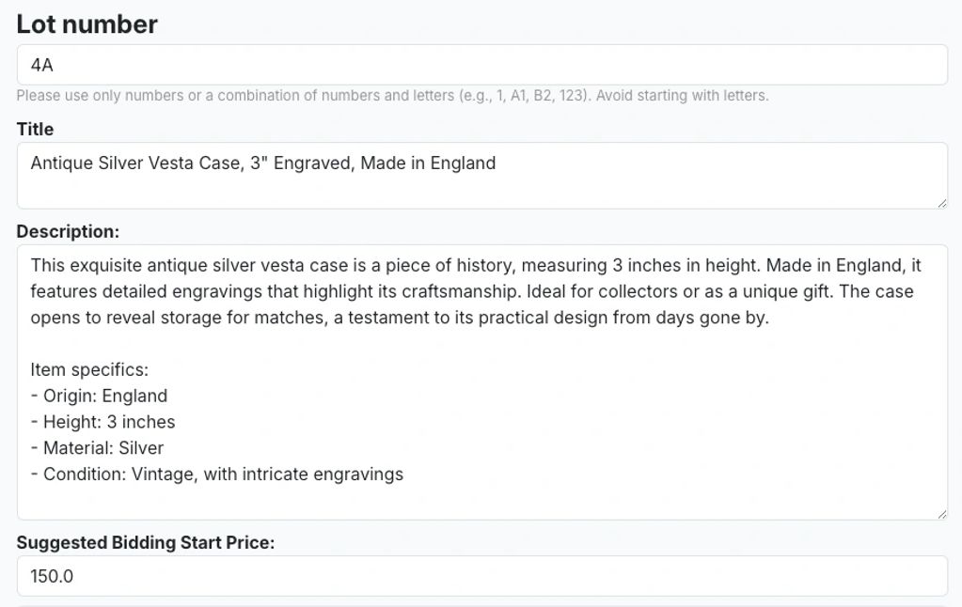
Task: Click the '- Origin: England' description line
Action: click(x=99, y=396)
